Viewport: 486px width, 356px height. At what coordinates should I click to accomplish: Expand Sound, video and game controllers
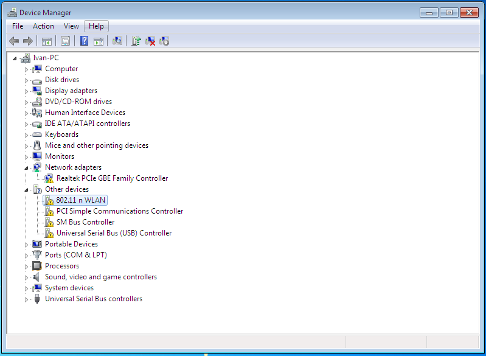[26, 277]
